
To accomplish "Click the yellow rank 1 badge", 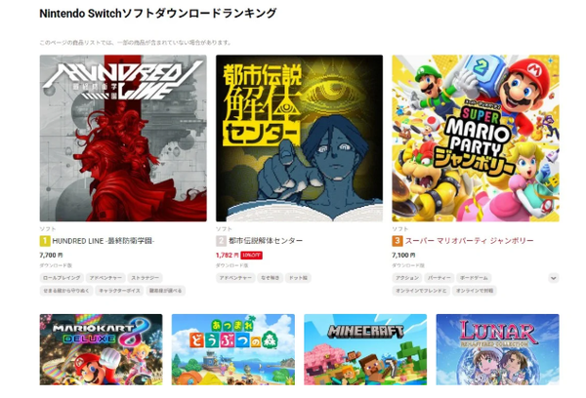I will coord(45,241).
